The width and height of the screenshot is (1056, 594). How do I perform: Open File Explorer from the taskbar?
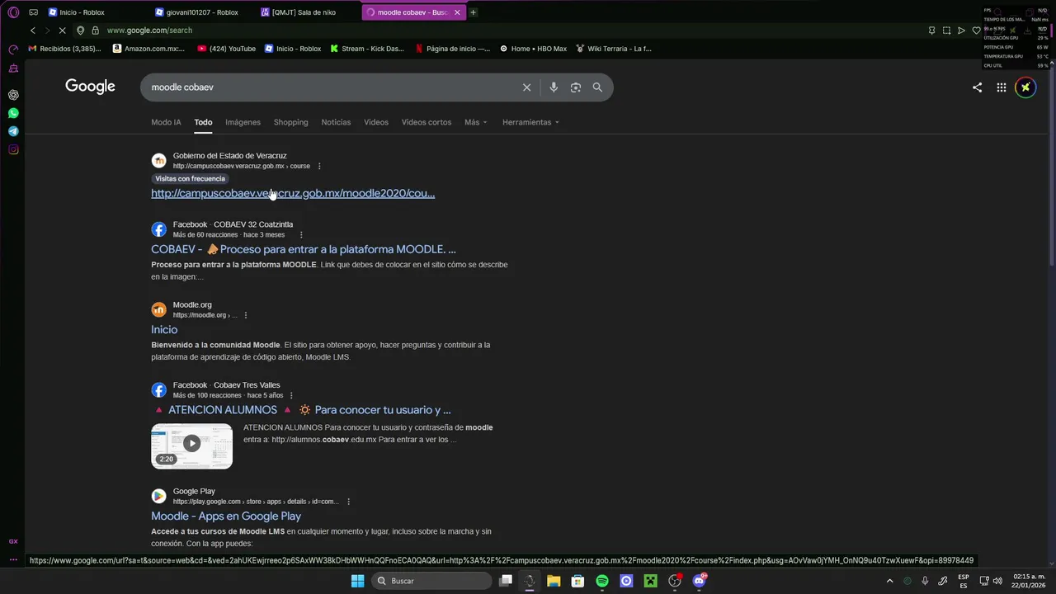pyautogui.click(x=554, y=581)
